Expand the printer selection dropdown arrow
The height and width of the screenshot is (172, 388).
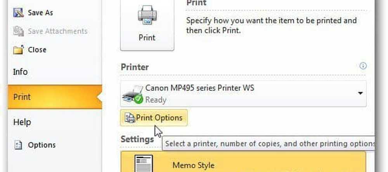(360, 93)
